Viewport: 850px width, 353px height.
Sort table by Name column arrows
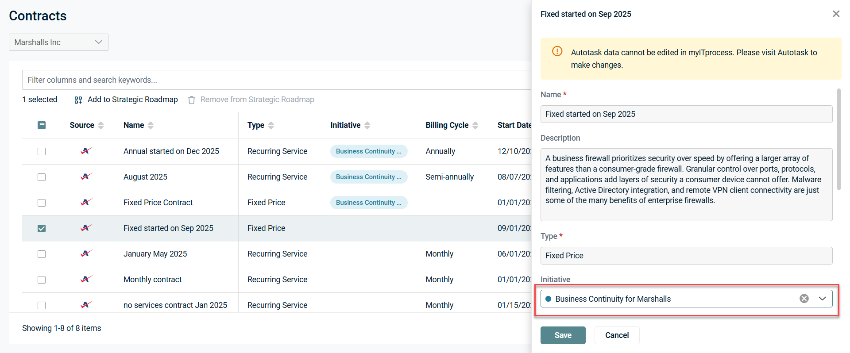coord(151,125)
